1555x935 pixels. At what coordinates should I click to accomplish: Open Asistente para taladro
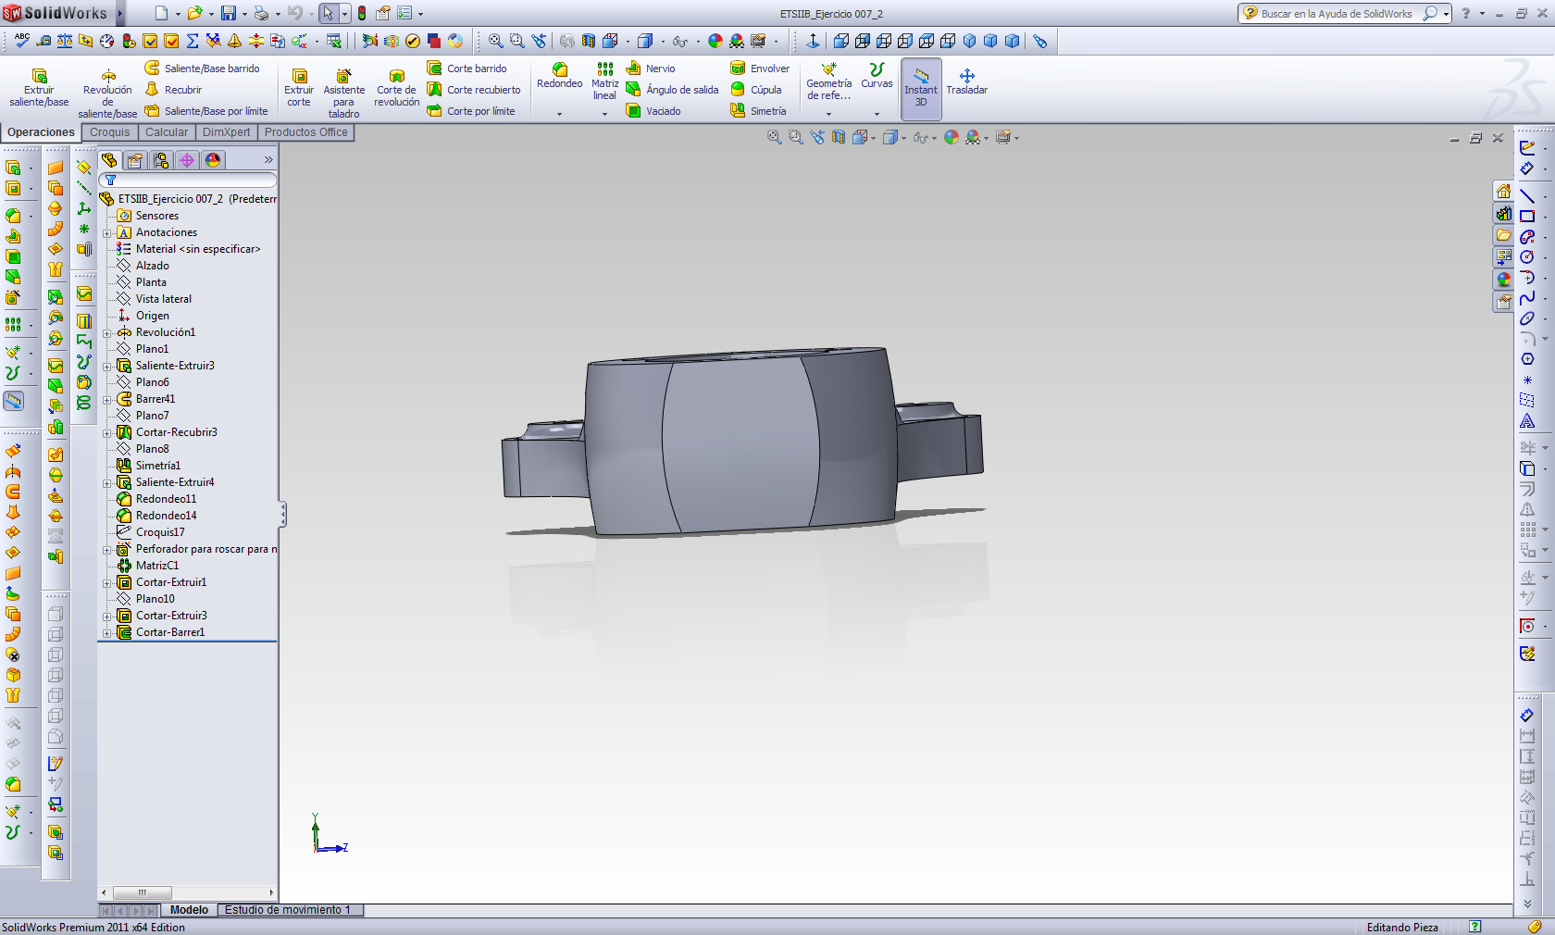(343, 93)
